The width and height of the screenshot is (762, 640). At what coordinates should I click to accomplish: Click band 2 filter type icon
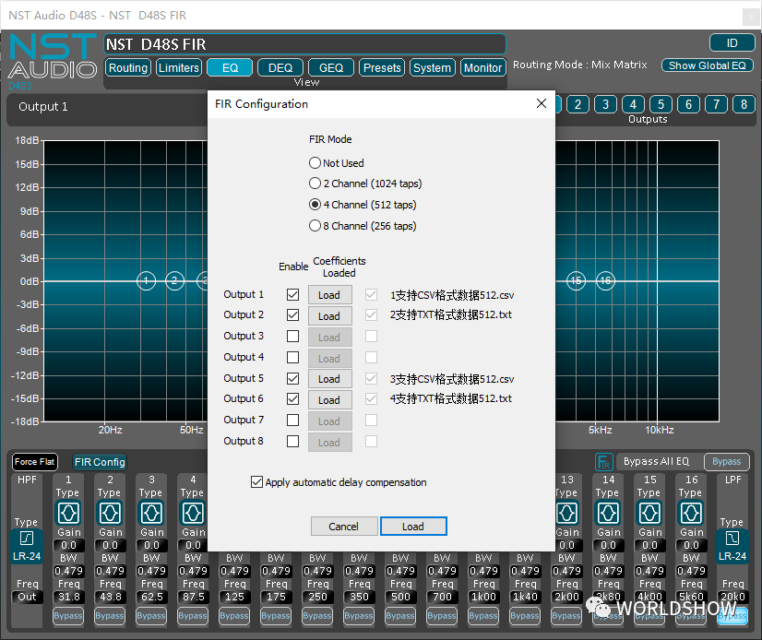[110, 513]
